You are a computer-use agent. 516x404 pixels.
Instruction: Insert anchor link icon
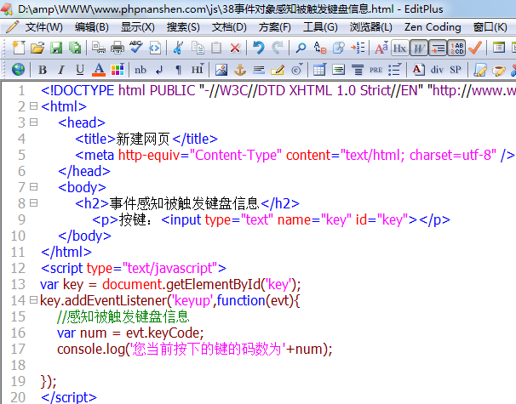pos(240,70)
